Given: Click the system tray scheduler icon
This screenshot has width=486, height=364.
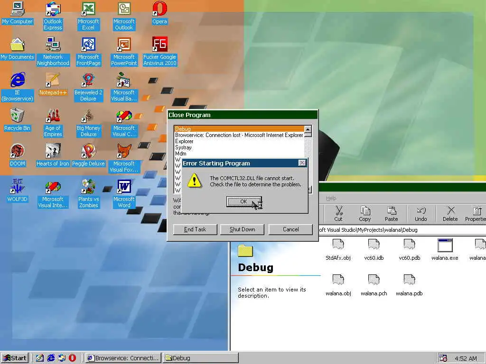Looking at the screenshot, I should click(443, 358).
